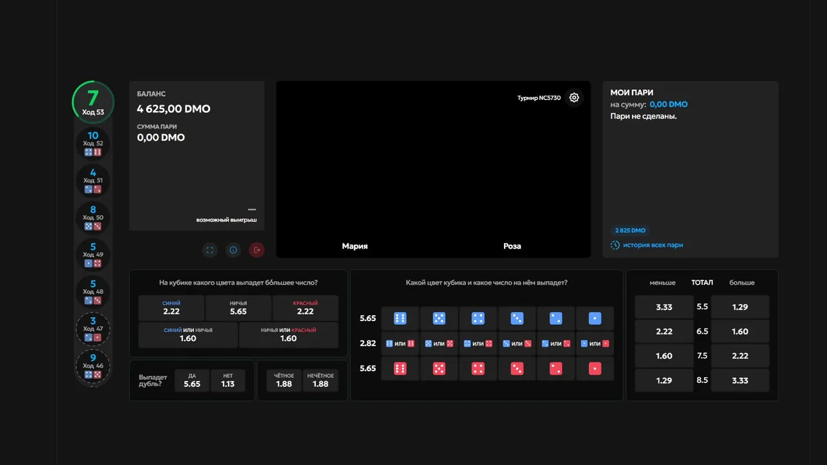Bet НИЧЬЯ at 5.65
The height and width of the screenshot is (465, 827).
[x=238, y=308]
